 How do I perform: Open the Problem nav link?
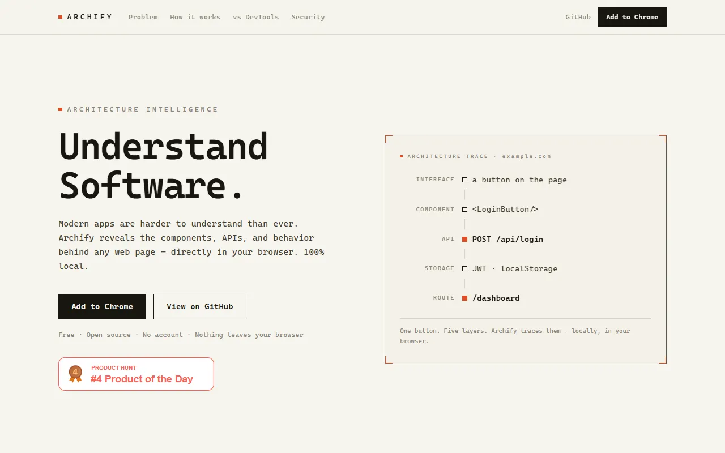tap(143, 17)
